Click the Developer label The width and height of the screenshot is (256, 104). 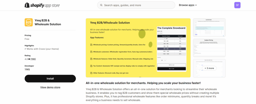pyautogui.click(x=29, y=66)
